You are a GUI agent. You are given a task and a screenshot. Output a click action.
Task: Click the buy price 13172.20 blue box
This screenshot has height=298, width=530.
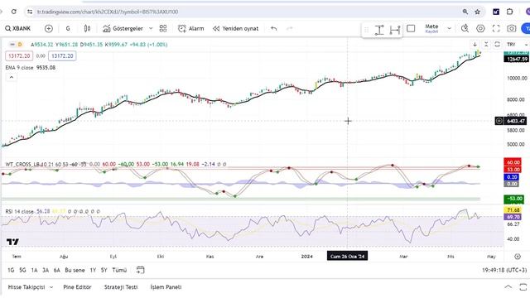click(62, 56)
